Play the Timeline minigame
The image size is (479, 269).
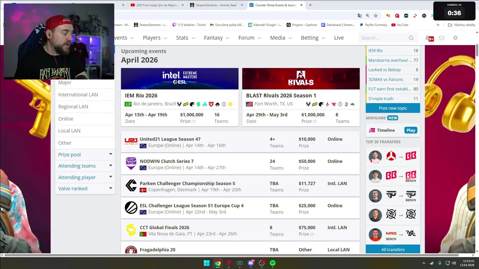411,130
